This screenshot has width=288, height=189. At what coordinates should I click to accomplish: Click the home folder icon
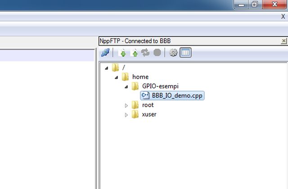coord(125,76)
